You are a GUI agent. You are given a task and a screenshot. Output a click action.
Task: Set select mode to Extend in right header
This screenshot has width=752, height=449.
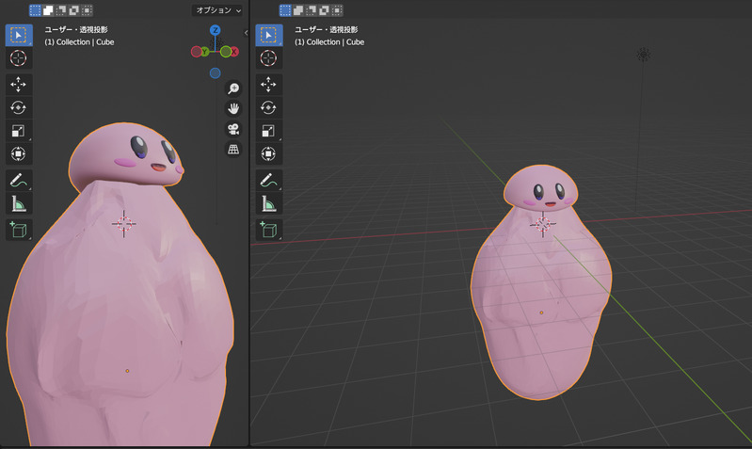point(298,10)
